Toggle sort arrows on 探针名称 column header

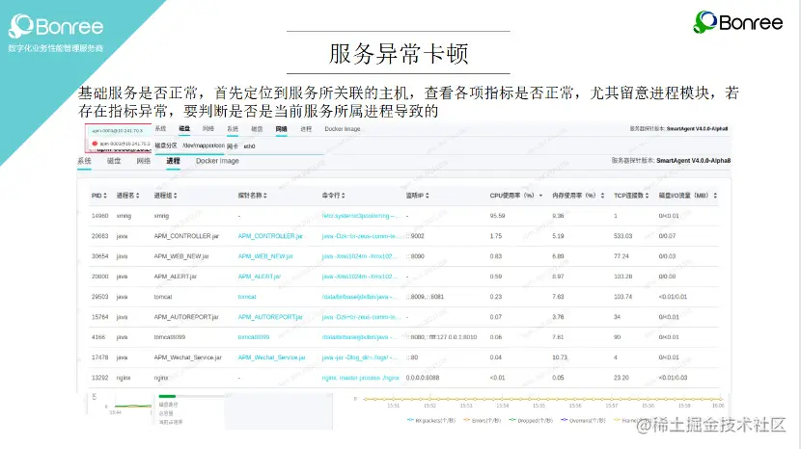coord(265,196)
